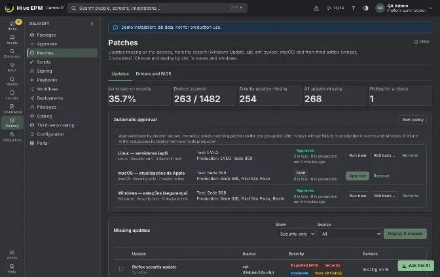Viewport: 440px width, 277px height.
Task: Approve the macOS atualizações da Apple policy
Action: 357,176
